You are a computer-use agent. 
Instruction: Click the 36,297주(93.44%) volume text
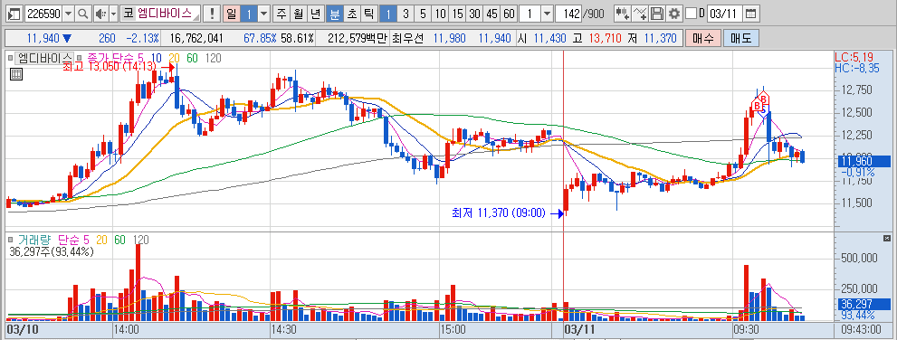point(52,251)
